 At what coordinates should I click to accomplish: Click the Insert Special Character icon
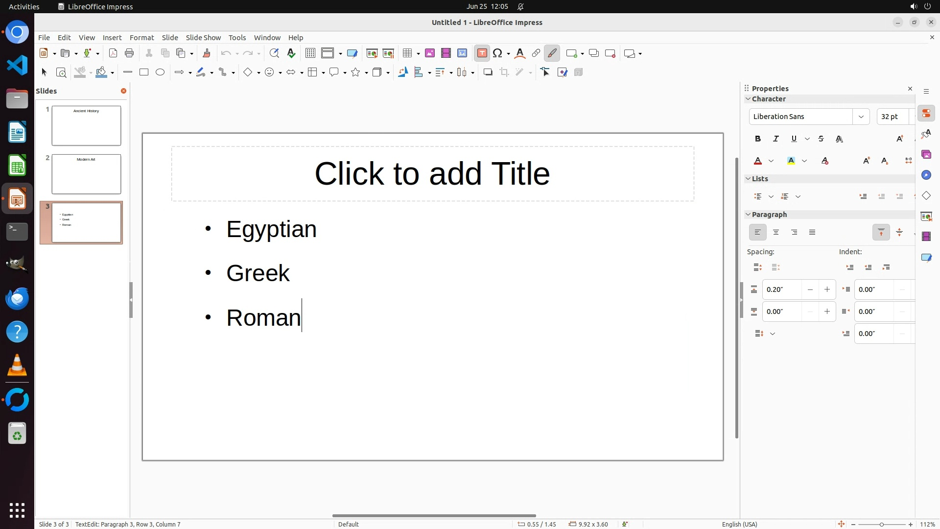(x=498, y=53)
